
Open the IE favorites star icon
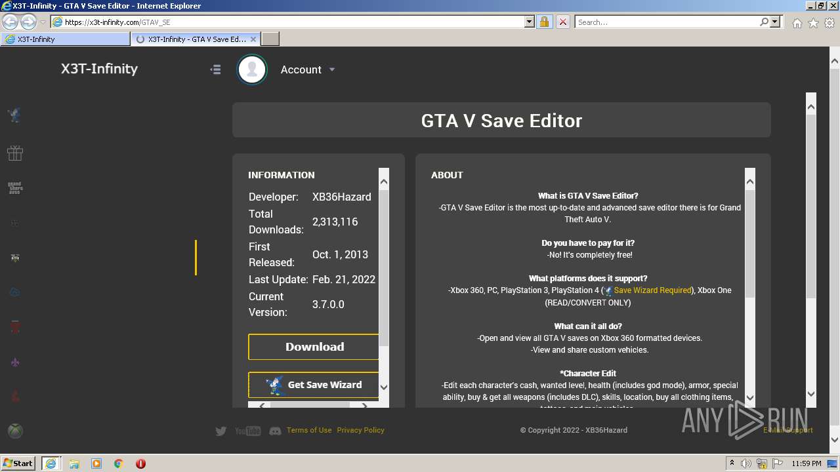pyautogui.click(x=813, y=23)
